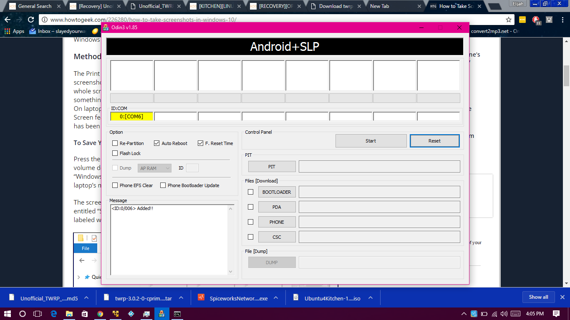Switch to the General Search tab
This screenshot has width=570, height=320.
coord(35,6)
